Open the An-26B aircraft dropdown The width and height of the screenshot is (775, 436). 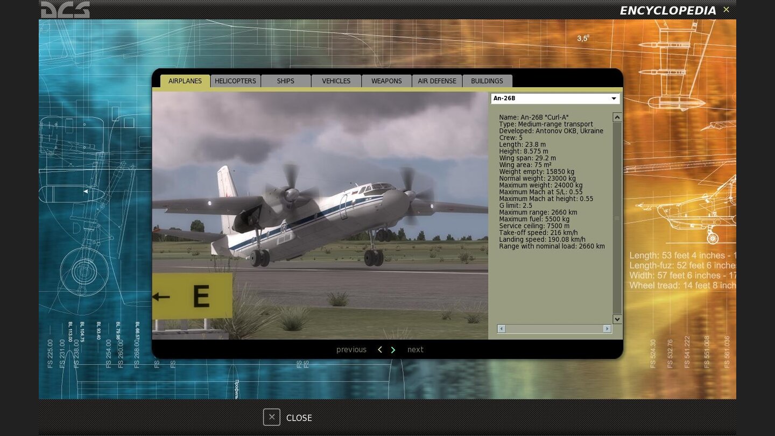click(x=555, y=99)
